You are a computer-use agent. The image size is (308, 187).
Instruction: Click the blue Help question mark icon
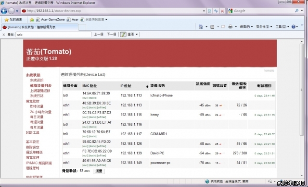coord(294,27)
